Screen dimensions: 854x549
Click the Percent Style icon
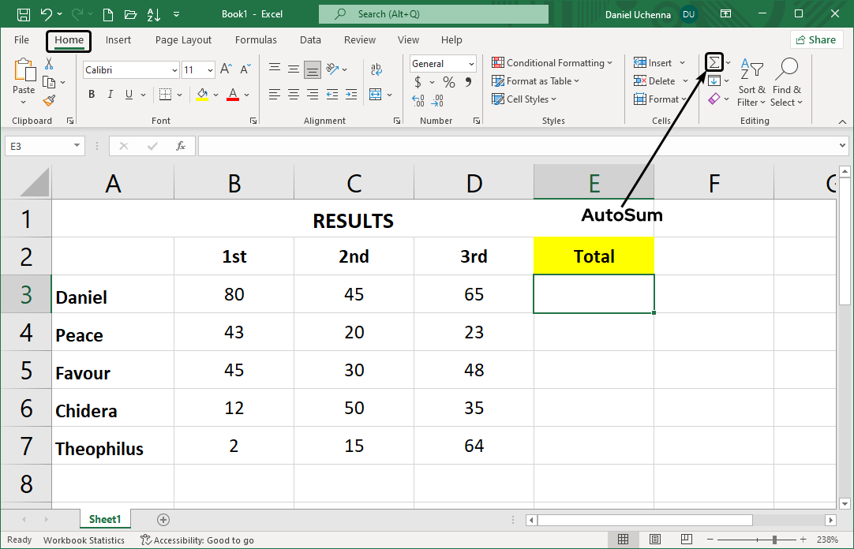(x=448, y=81)
